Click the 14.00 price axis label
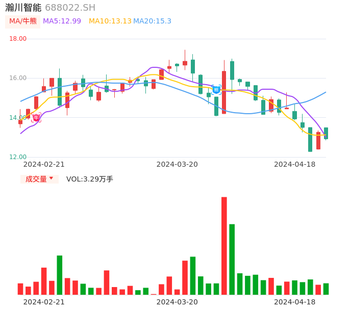This screenshot has width=350, height=309. tap(18, 118)
